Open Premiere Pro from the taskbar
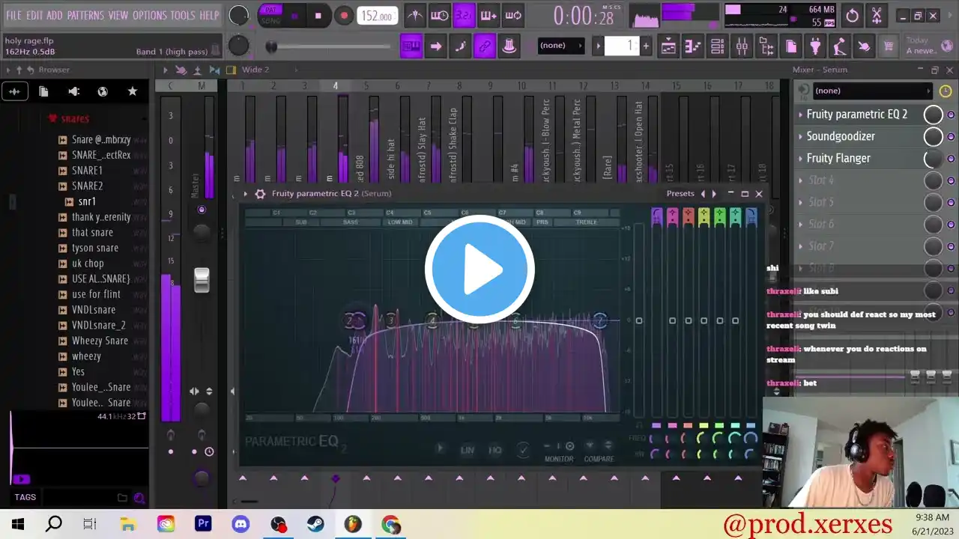 pyautogui.click(x=203, y=524)
